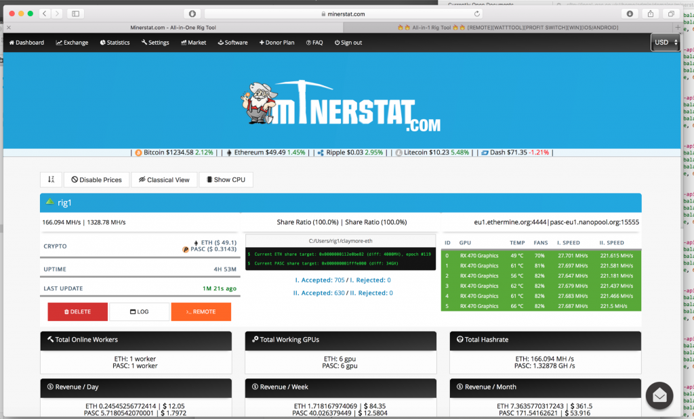Click the UPTIME value 4H 53M

(225, 269)
